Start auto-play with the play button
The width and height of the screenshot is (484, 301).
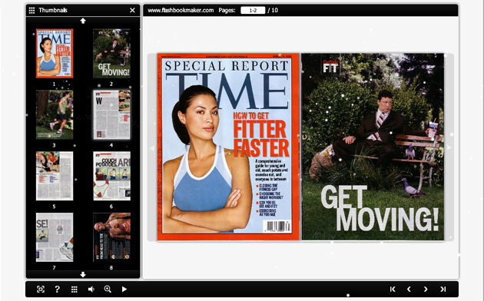click(124, 289)
